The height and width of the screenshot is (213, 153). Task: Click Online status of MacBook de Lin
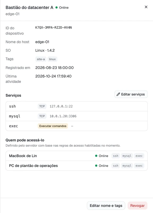tap(102, 156)
